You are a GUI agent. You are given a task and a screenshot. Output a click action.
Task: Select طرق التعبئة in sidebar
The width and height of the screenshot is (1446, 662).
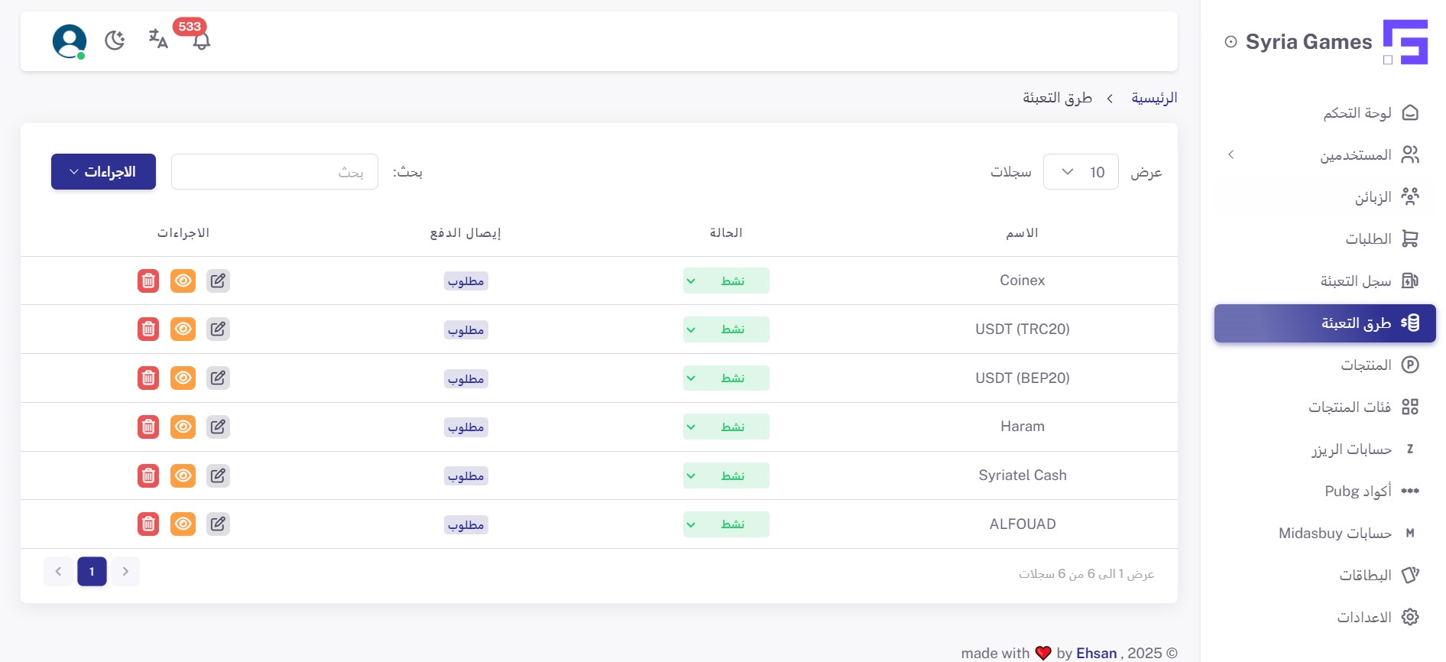(1325, 323)
